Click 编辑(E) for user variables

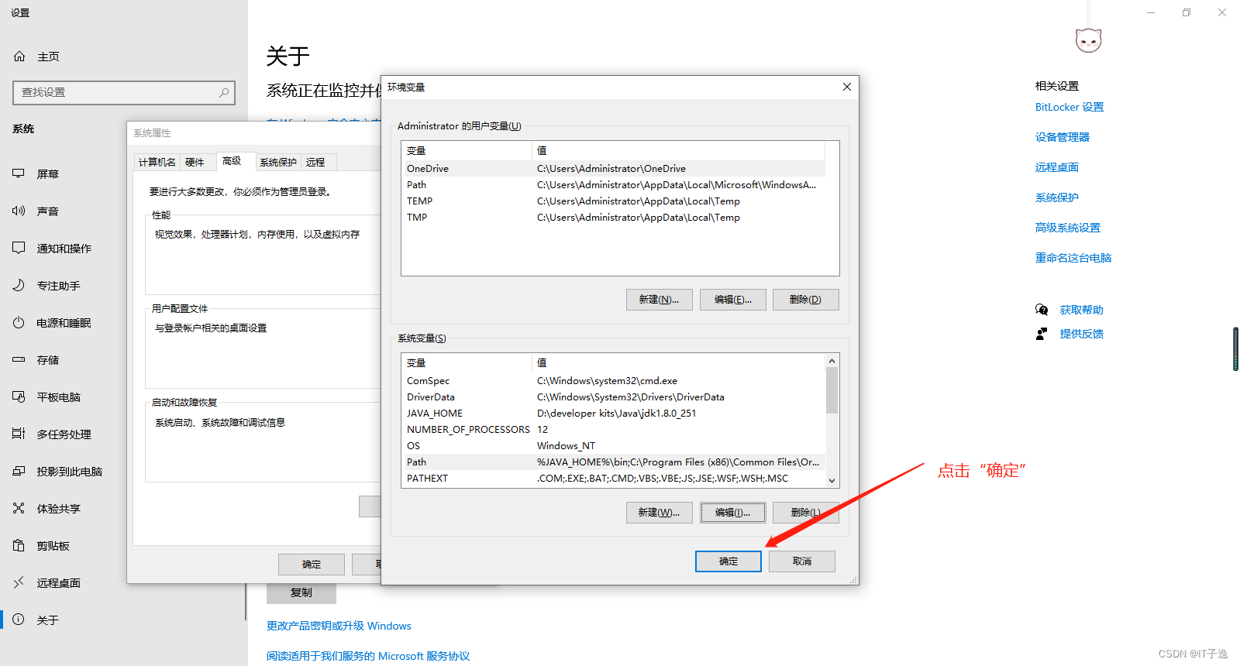pyautogui.click(x=732, y=300)
